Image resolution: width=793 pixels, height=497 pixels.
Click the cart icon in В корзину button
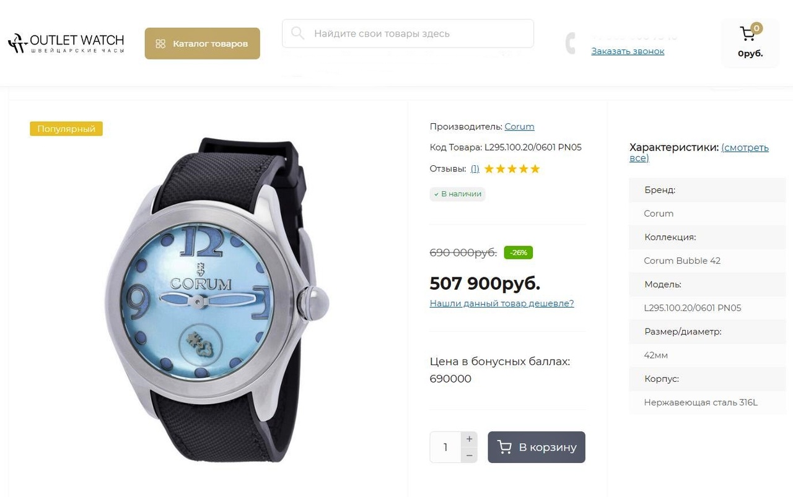[505, 447]
